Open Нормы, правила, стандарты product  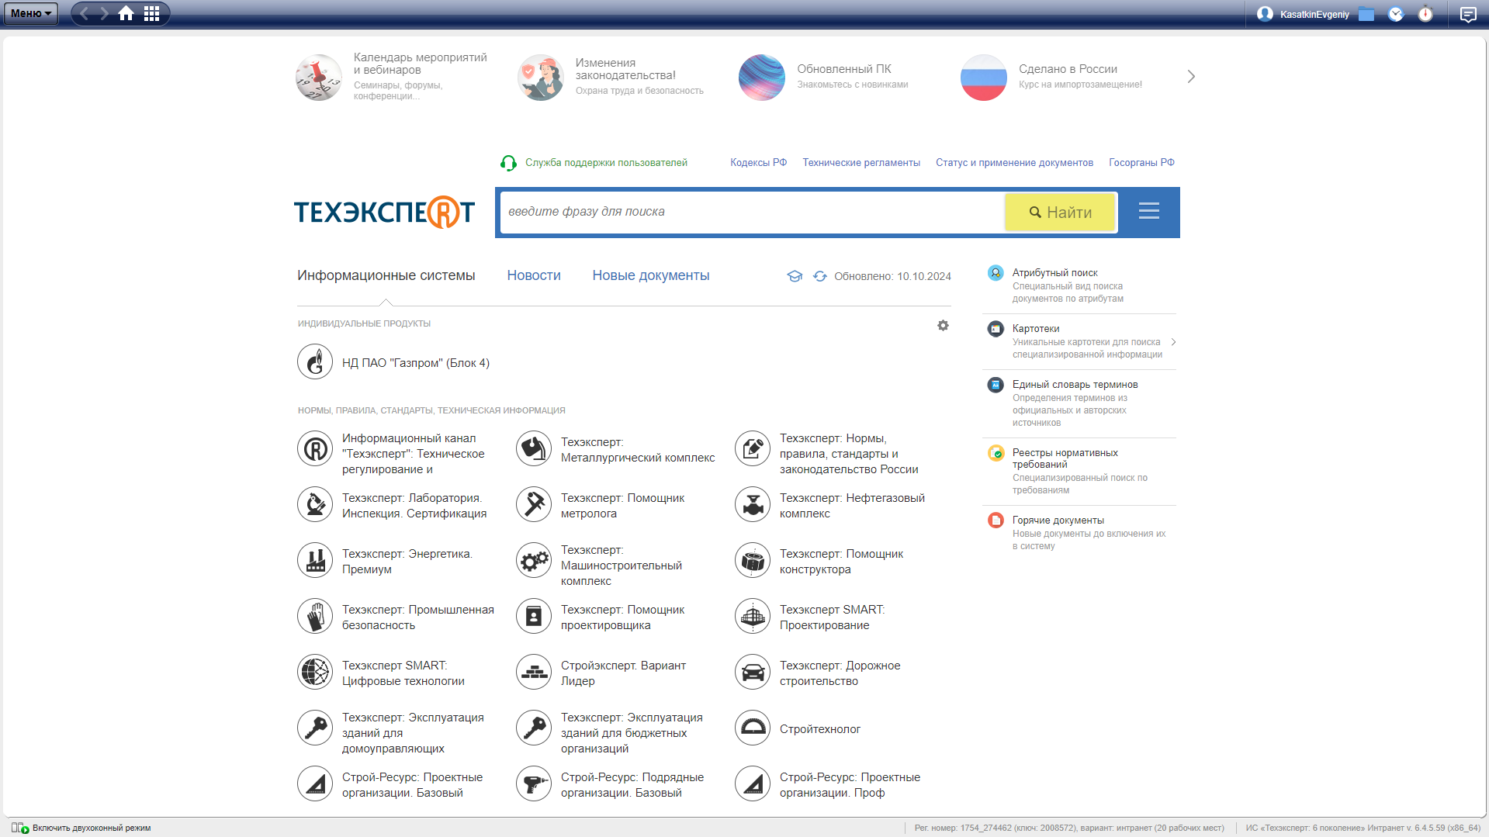tap(829, 454)
